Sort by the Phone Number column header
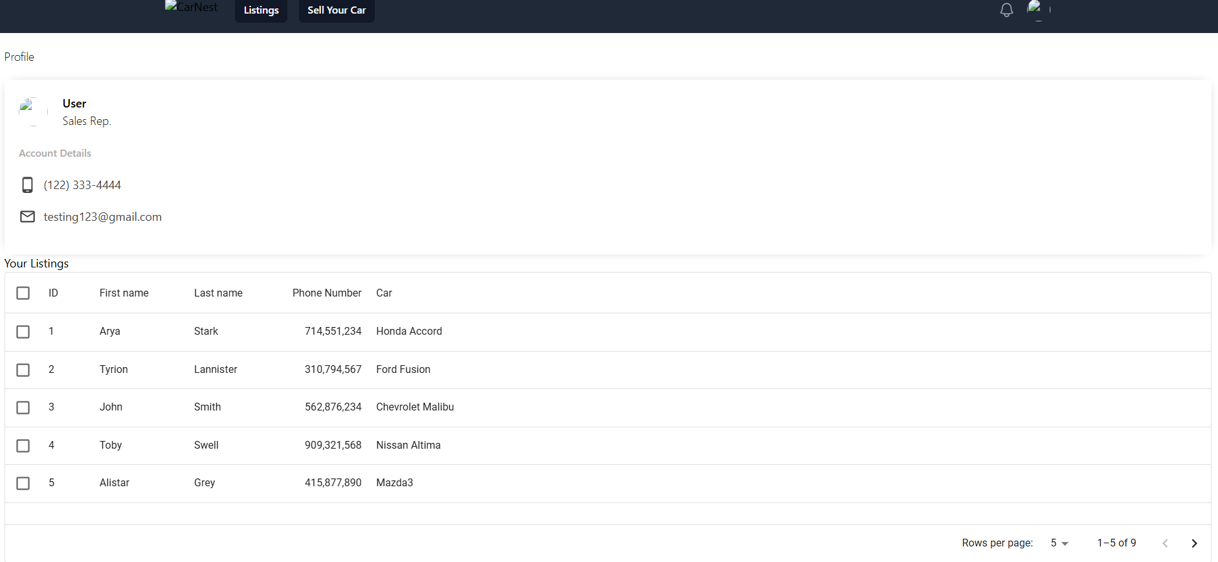1218x562 pixels. point(327,293)
